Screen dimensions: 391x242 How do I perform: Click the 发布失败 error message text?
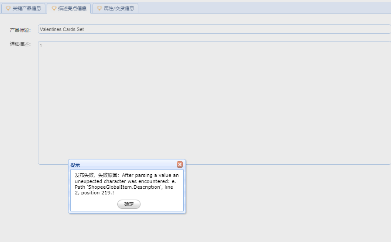point(127,184)
